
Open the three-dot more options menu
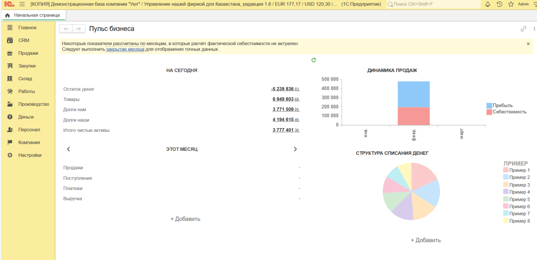pyautogui.click(x=534, y=29)
